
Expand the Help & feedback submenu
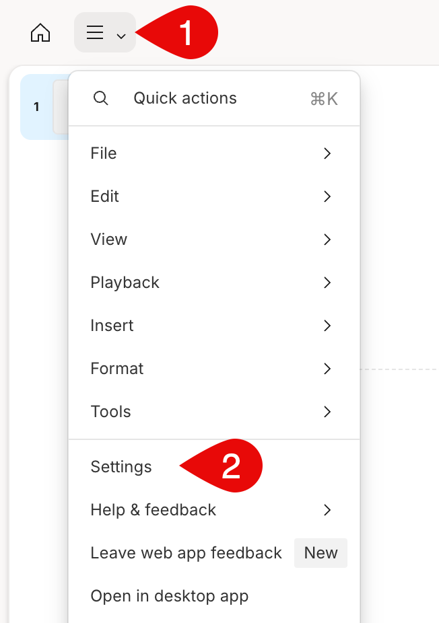(x=154, y=510)
